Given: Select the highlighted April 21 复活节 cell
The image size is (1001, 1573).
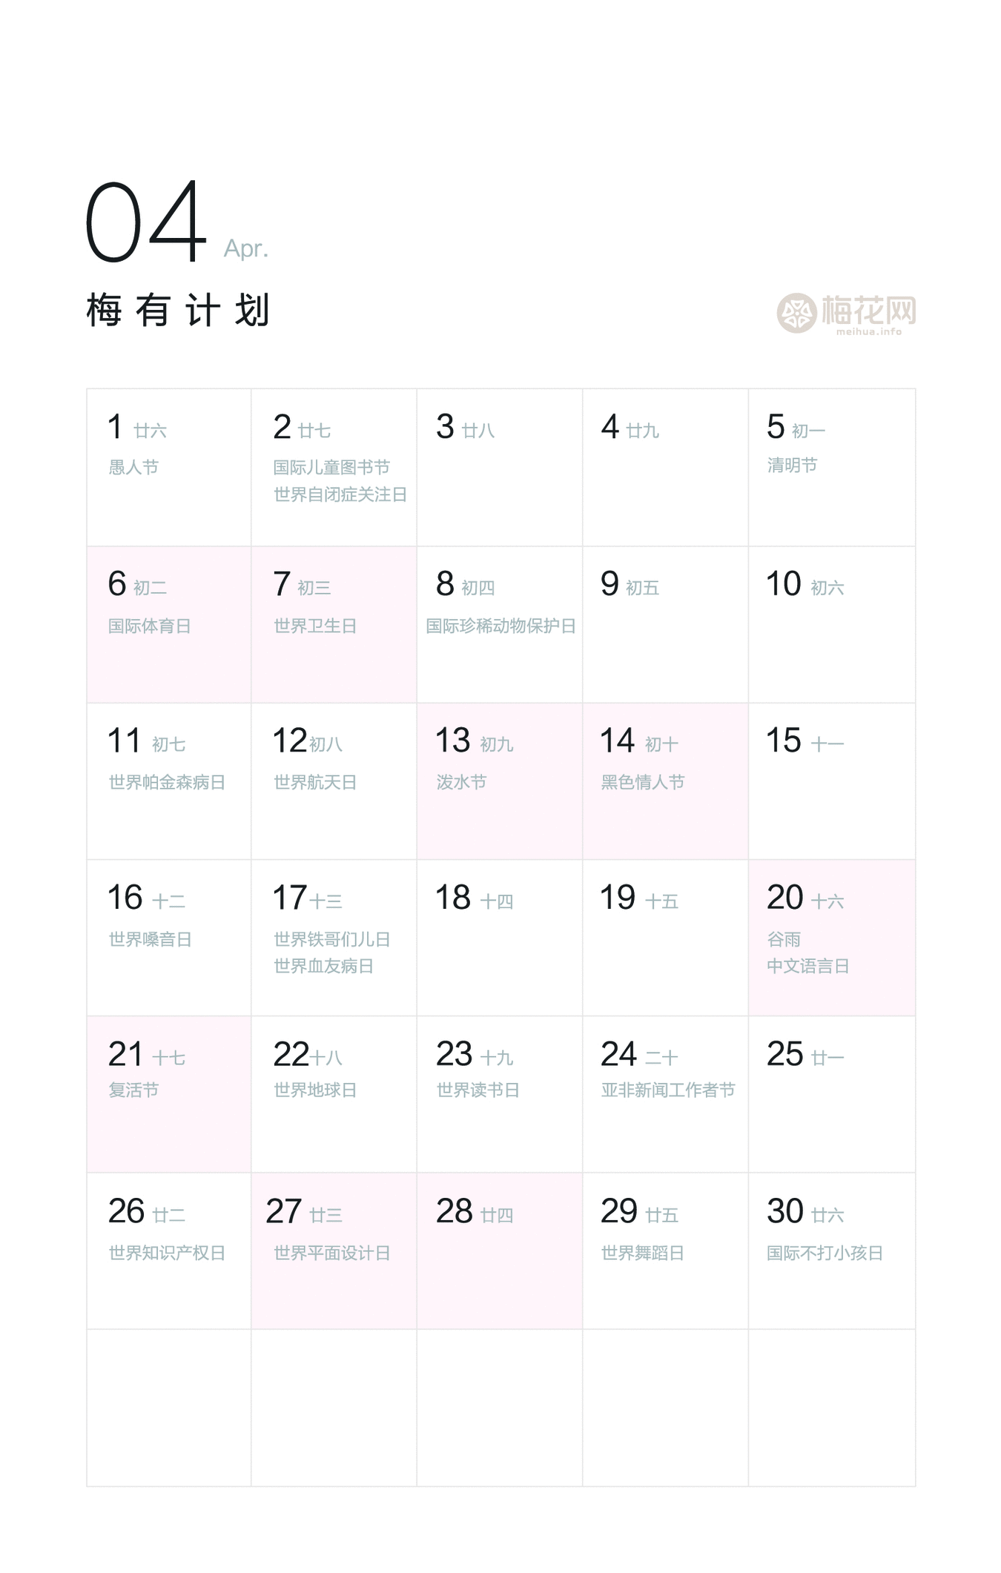Looking at the screenshot, I should [x=168, y=1094].
